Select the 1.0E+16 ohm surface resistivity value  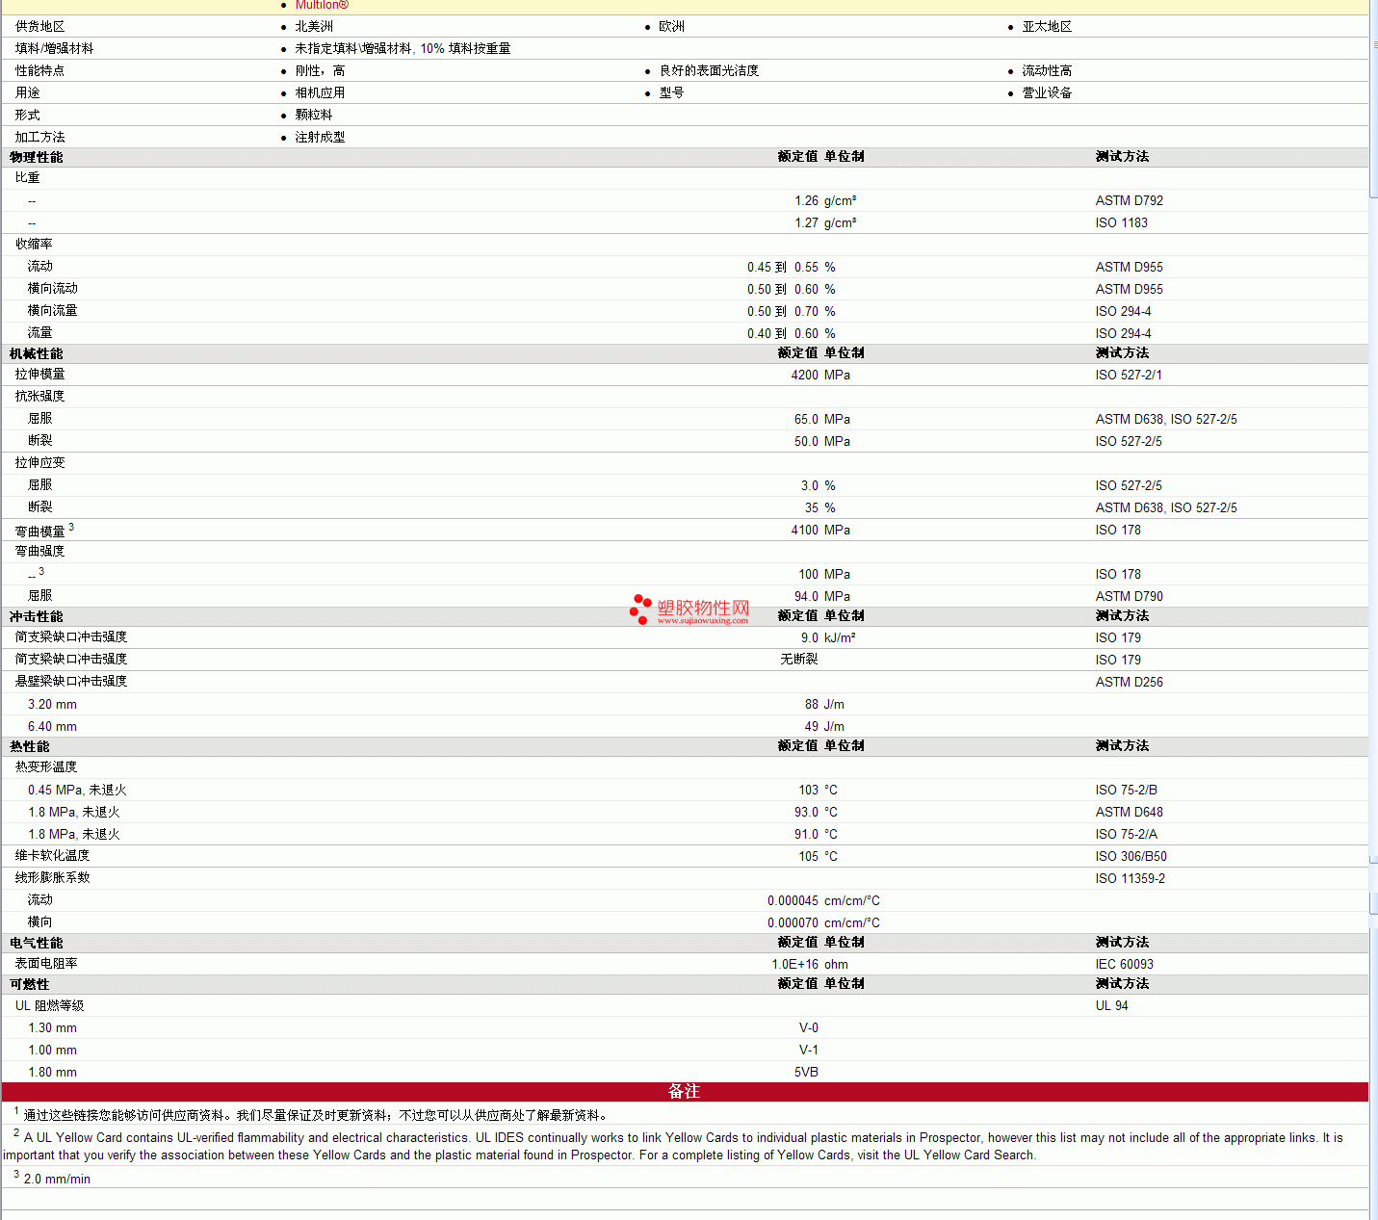click(x=810, y=965)
